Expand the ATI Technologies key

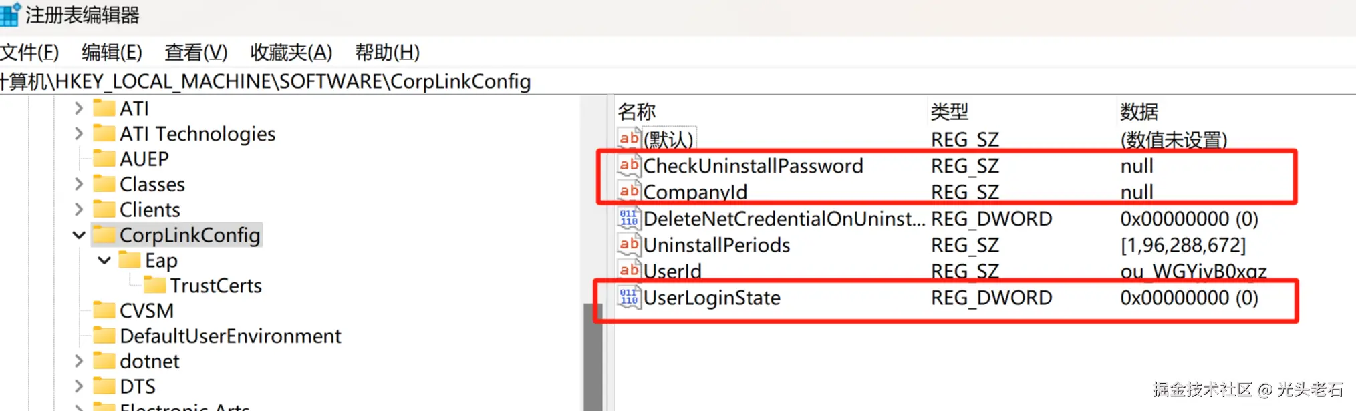tap(79, 134)
